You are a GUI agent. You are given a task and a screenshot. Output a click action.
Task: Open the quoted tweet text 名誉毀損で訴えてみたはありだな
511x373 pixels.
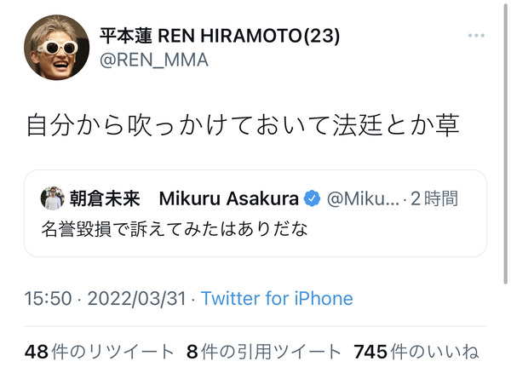[175, 229]
